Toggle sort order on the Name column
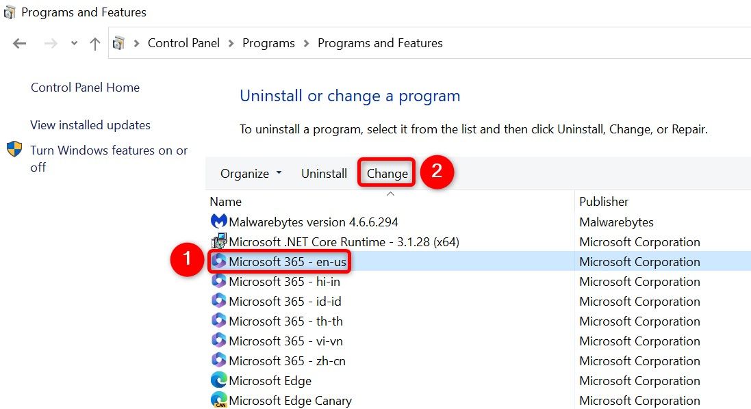This screenshot has height=409, width=751. coord(226,201)
